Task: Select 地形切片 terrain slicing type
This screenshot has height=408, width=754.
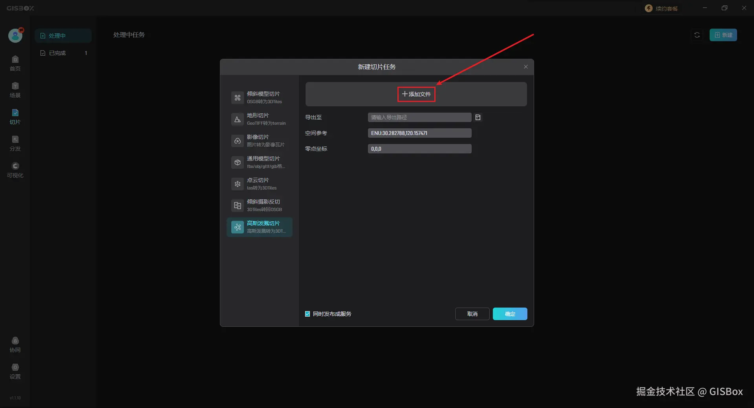Action: point(260,119)
